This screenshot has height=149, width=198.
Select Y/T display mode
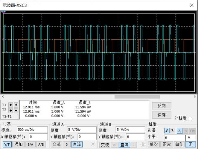tap(7, 145)
